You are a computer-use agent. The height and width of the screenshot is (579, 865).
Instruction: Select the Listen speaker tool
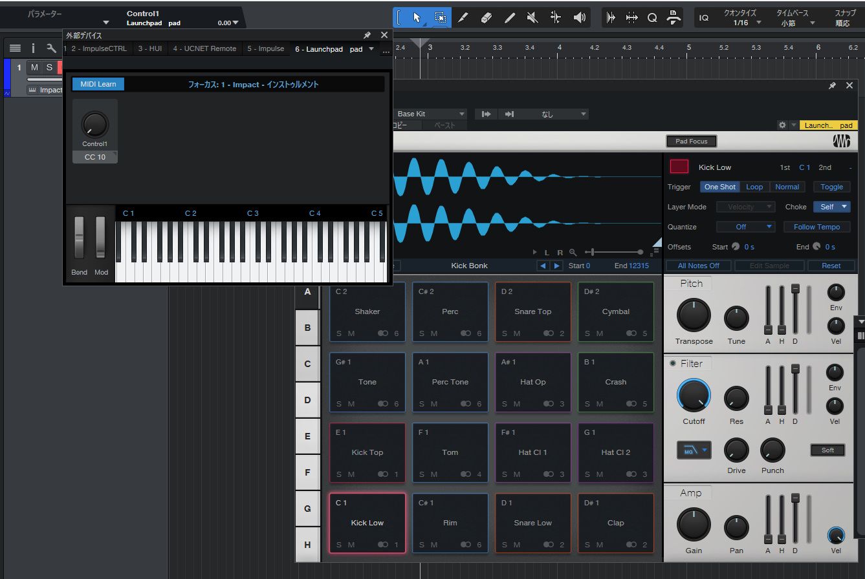tap(580, 18)
